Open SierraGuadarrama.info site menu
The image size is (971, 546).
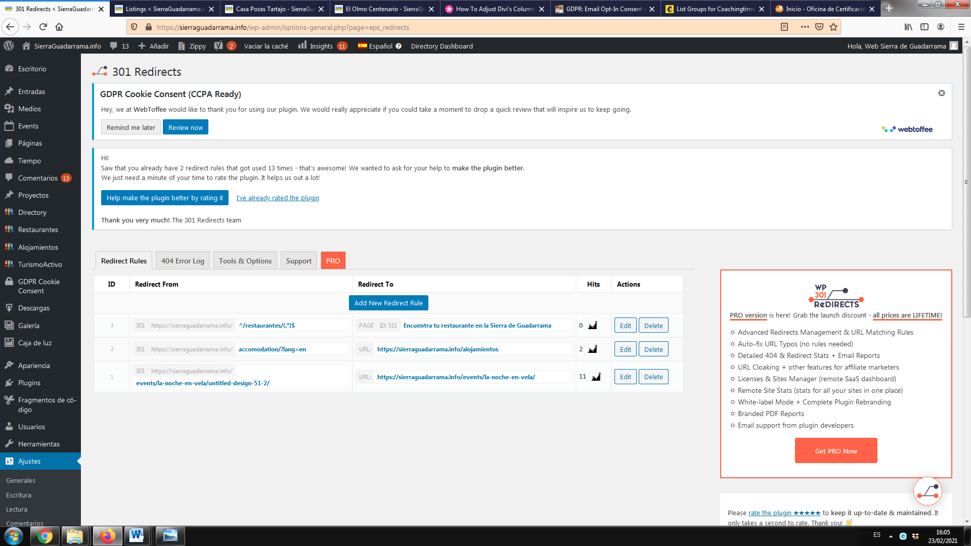(61, 46)
